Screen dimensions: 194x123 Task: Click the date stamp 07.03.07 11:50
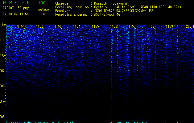pos(16,14)
